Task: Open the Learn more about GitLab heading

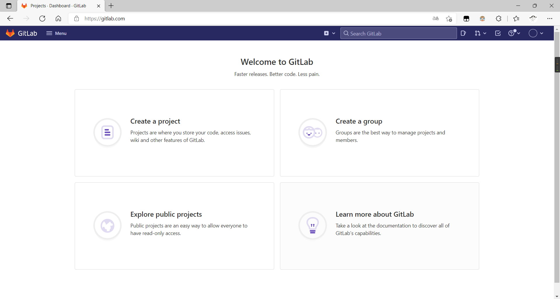Action: (x=374, y=214)
